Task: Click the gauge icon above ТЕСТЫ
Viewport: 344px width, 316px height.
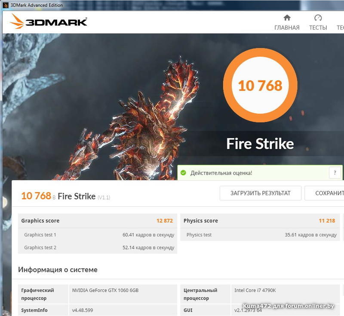Action: [318, 18]
